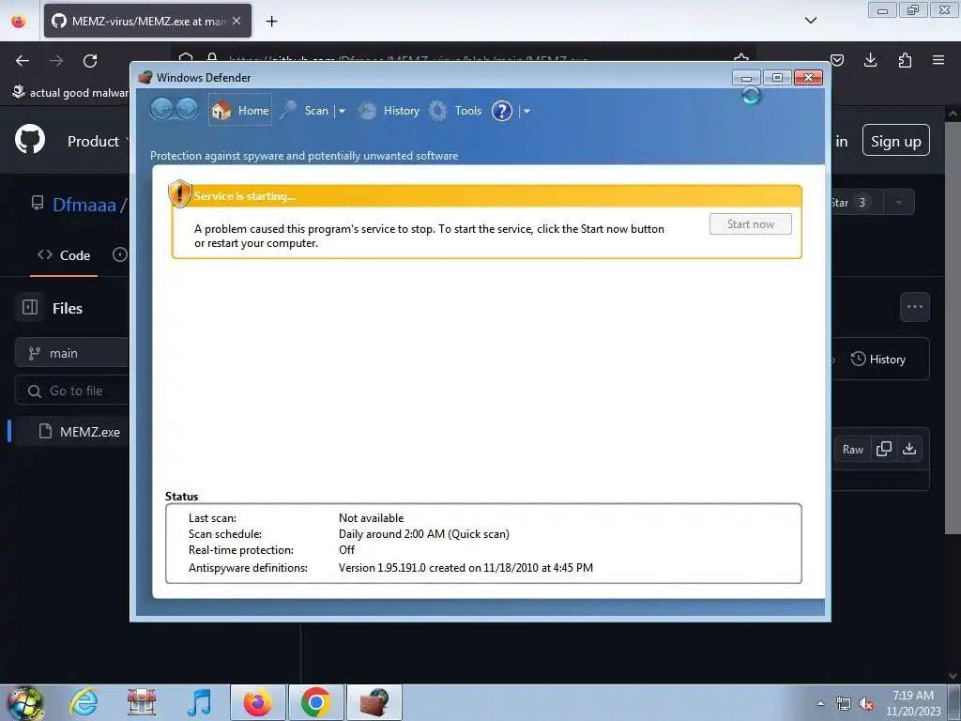Switch to Firefox in the taskbar

click(x=257, y=702)
